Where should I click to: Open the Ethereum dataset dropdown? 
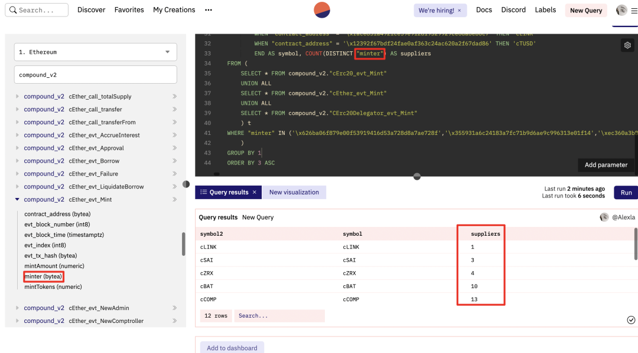pyautogui.click(x=96, y=52)
